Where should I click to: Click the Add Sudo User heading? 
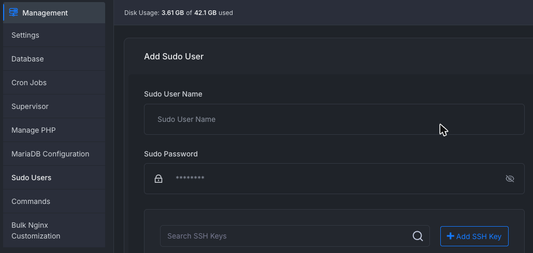(174, 56)
